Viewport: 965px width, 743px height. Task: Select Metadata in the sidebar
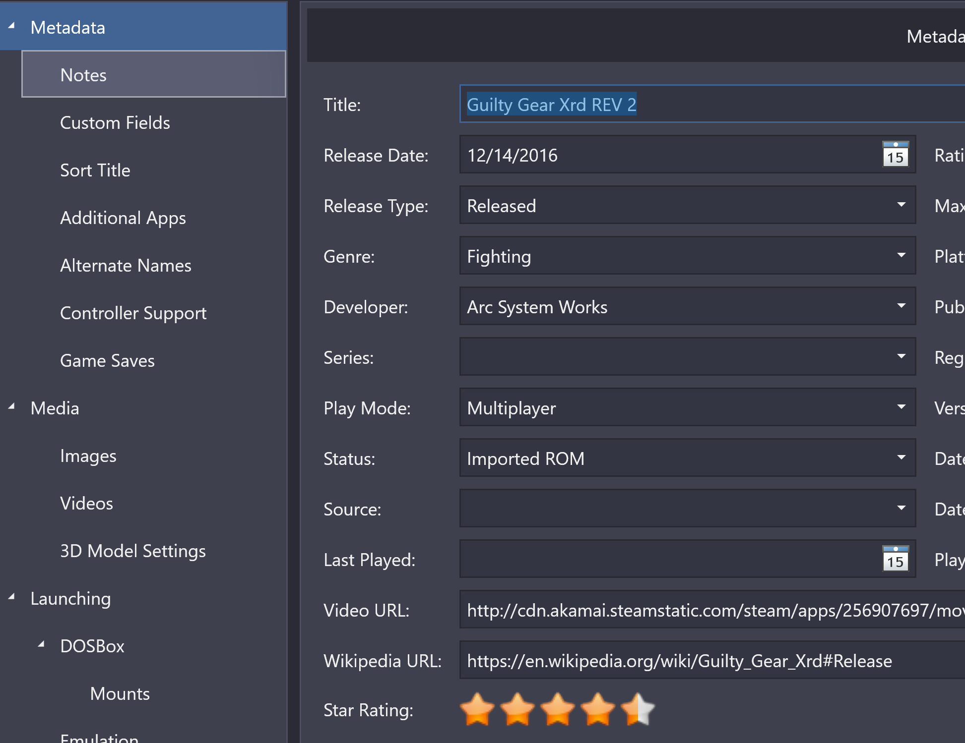(143, 27)
